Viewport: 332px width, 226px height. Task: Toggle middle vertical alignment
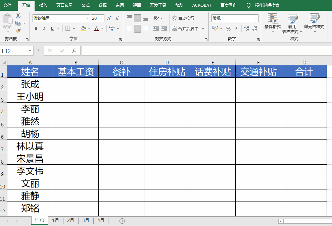pyautogui.click(x=138, y=18)
